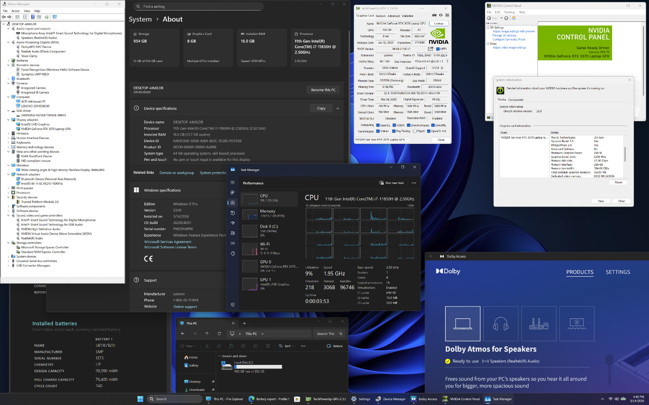Select Dolby headphones product icon
Screen dimensions: 649x405
[501, 324]
